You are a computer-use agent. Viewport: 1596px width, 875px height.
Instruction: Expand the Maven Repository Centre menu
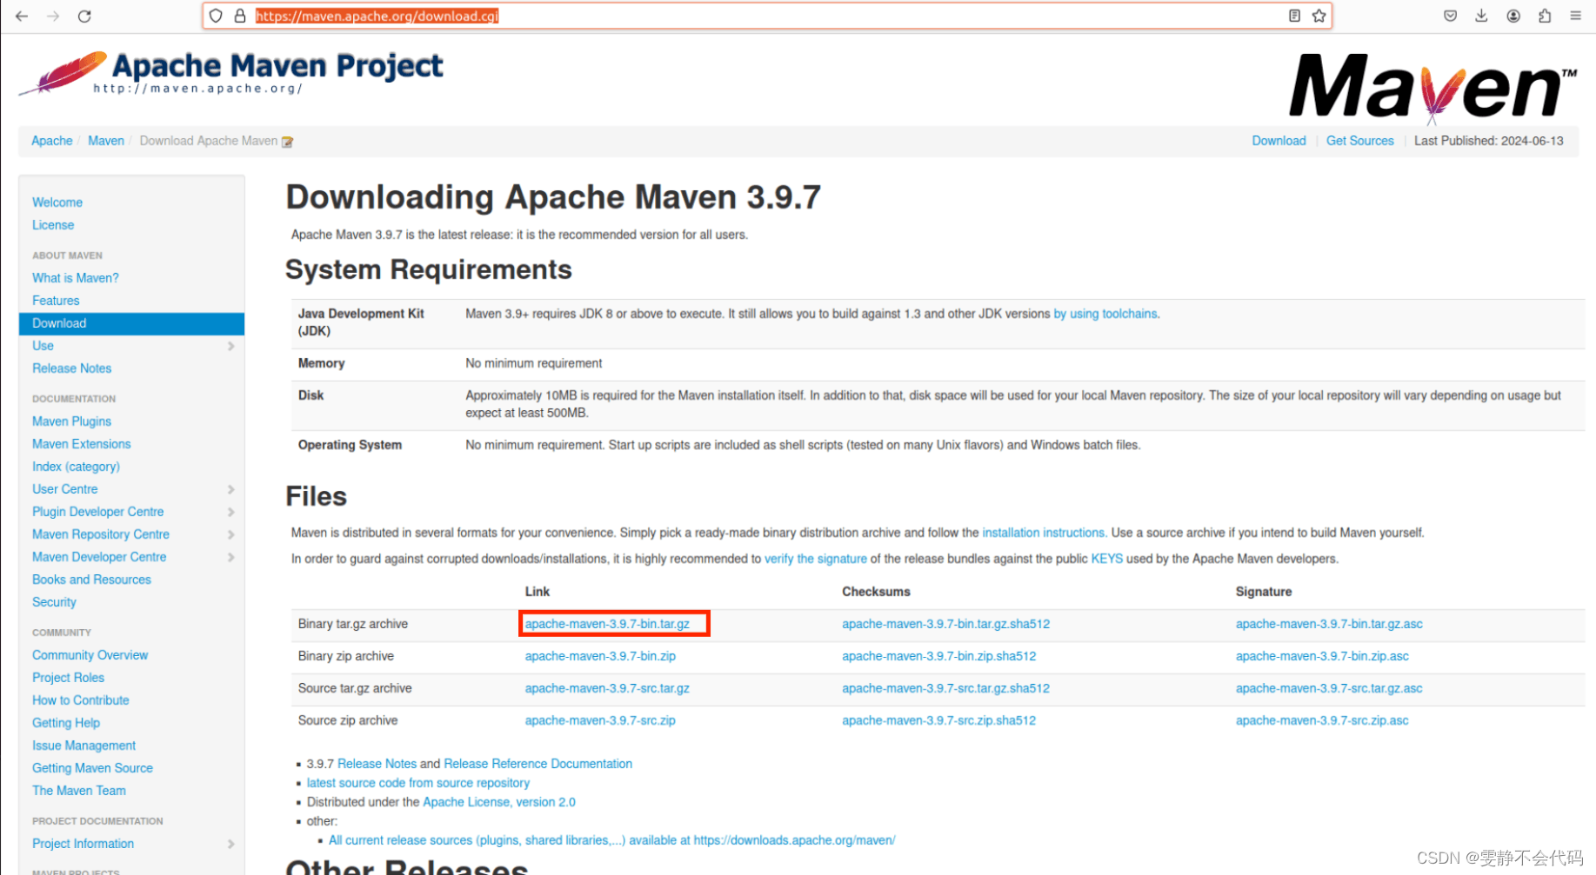(x=231, y=534)
